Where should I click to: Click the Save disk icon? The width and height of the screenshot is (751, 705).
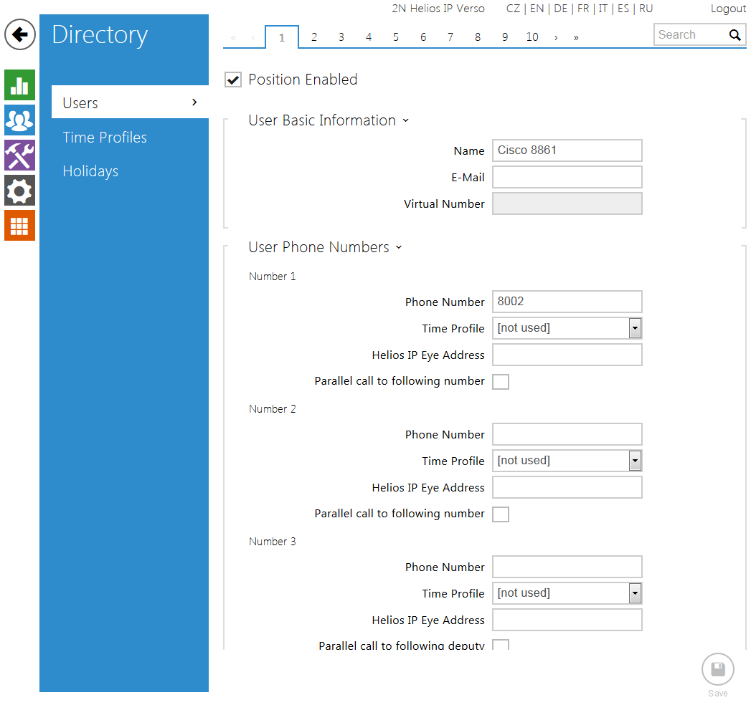[x=717, y=670]
